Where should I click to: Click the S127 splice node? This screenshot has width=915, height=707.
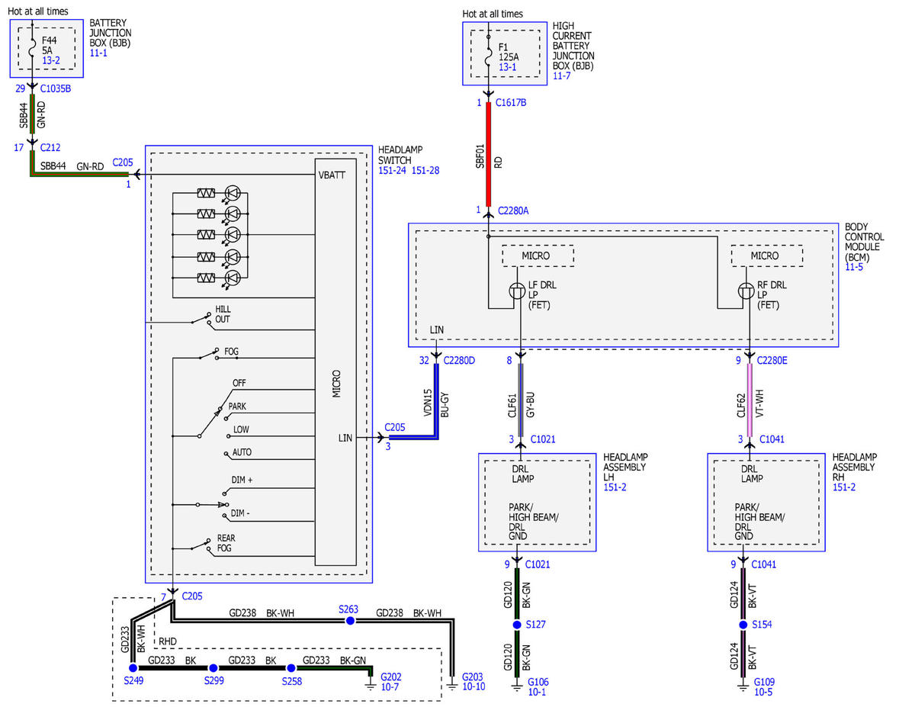click(520, 624)
